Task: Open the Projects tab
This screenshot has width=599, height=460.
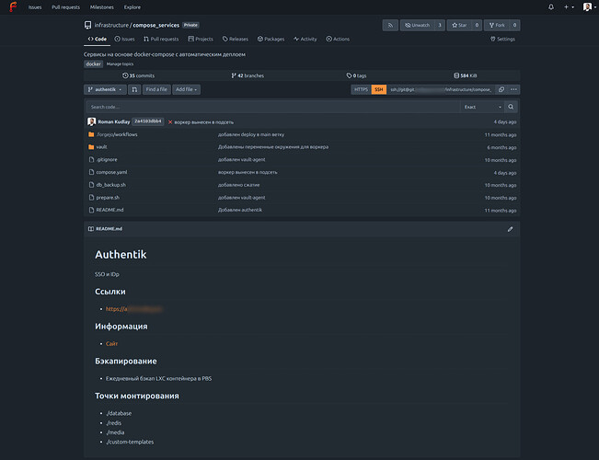Action: tap(201, 39)
